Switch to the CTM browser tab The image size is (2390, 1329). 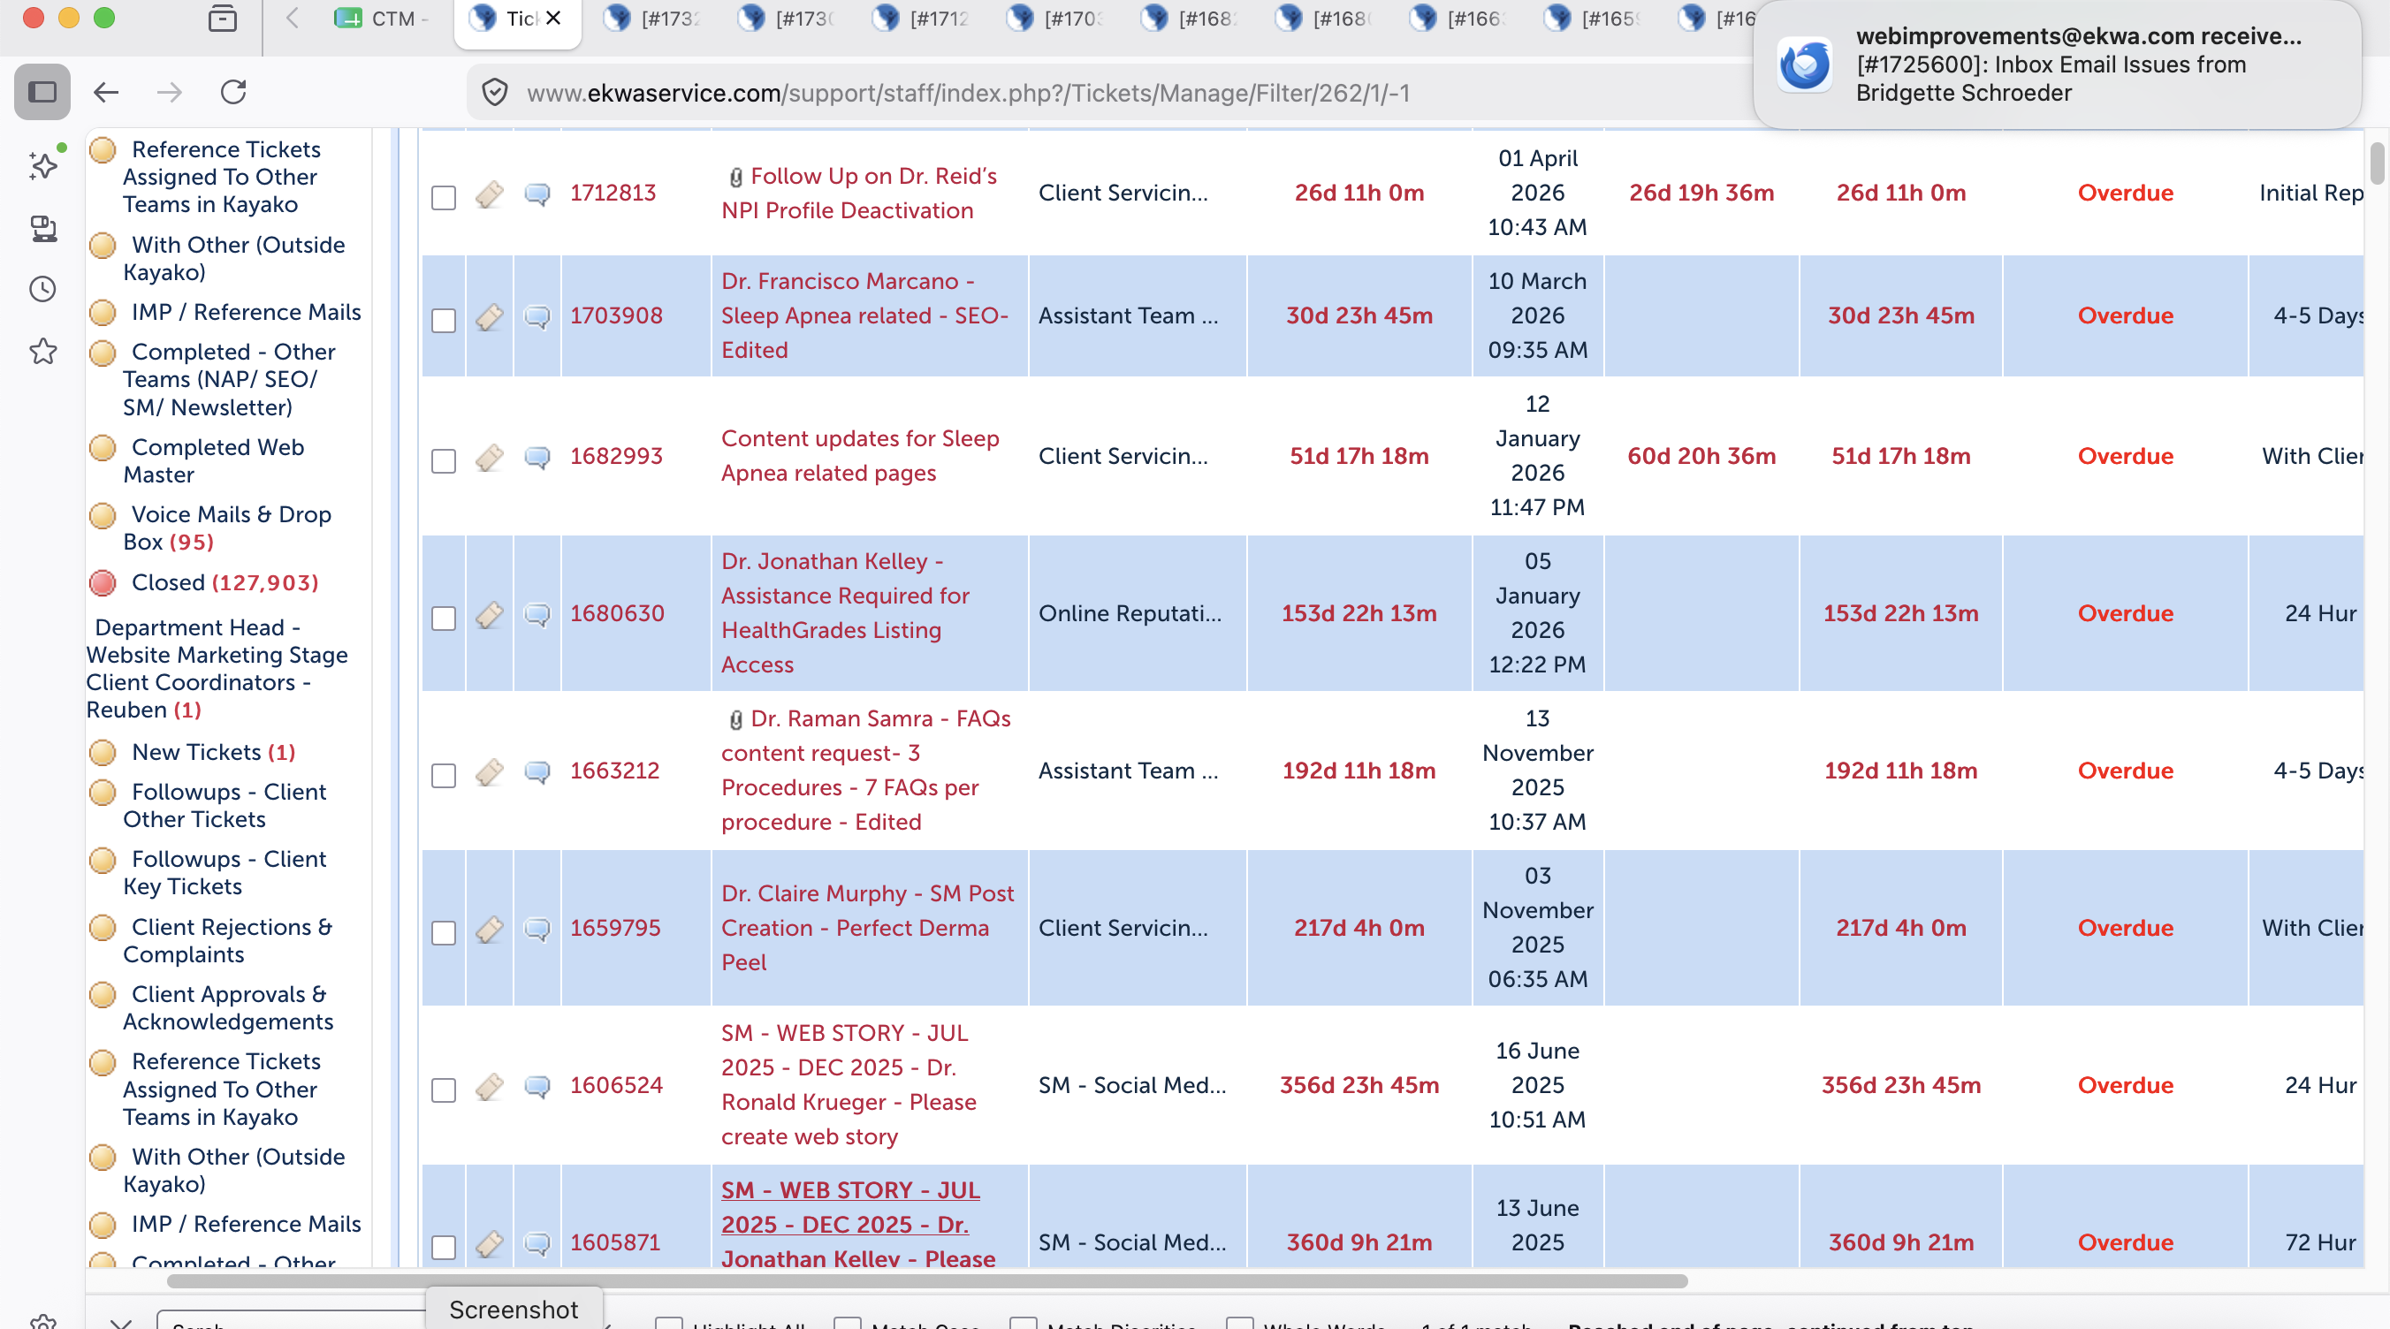tap(382, 19)
